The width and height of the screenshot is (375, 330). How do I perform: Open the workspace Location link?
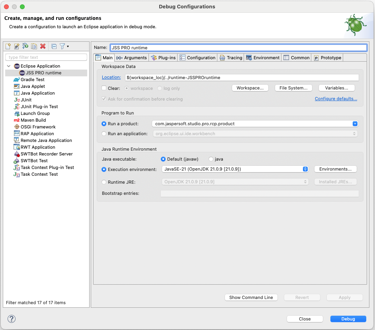(111, 77)
